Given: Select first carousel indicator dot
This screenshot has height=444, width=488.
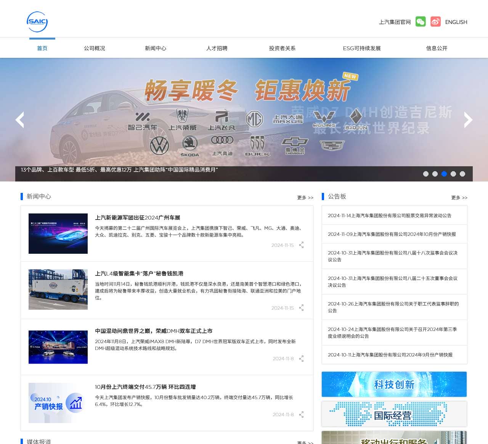Looking at the screenshot, I should (x=426, y=174).
